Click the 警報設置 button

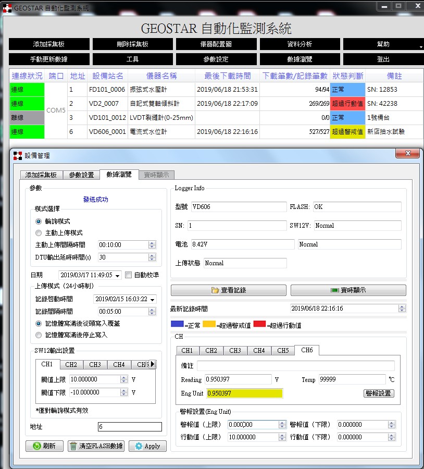[378, 393]
